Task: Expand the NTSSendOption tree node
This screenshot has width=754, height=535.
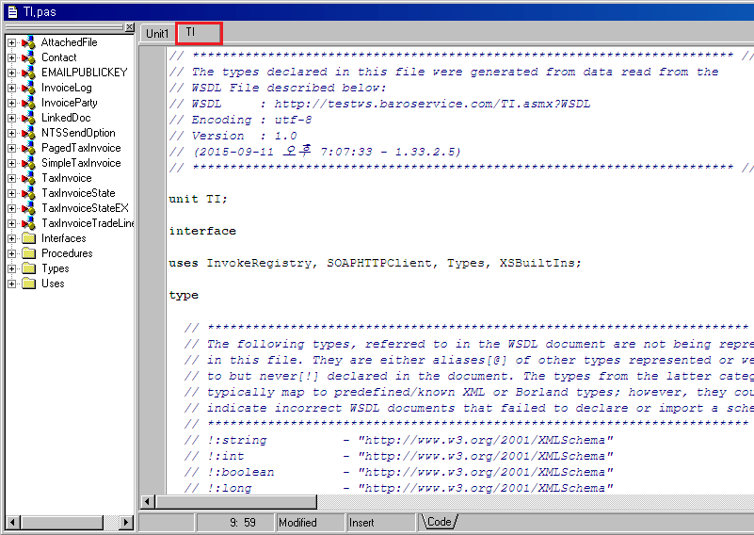Action: coord(11,133)
